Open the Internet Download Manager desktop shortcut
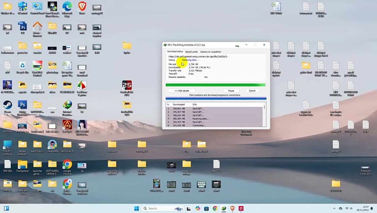 67,108
